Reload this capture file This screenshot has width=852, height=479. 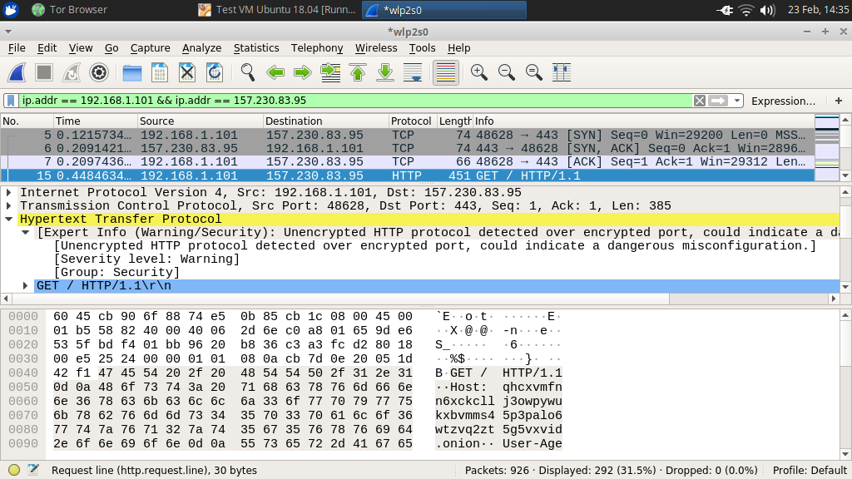pos(215,72)
